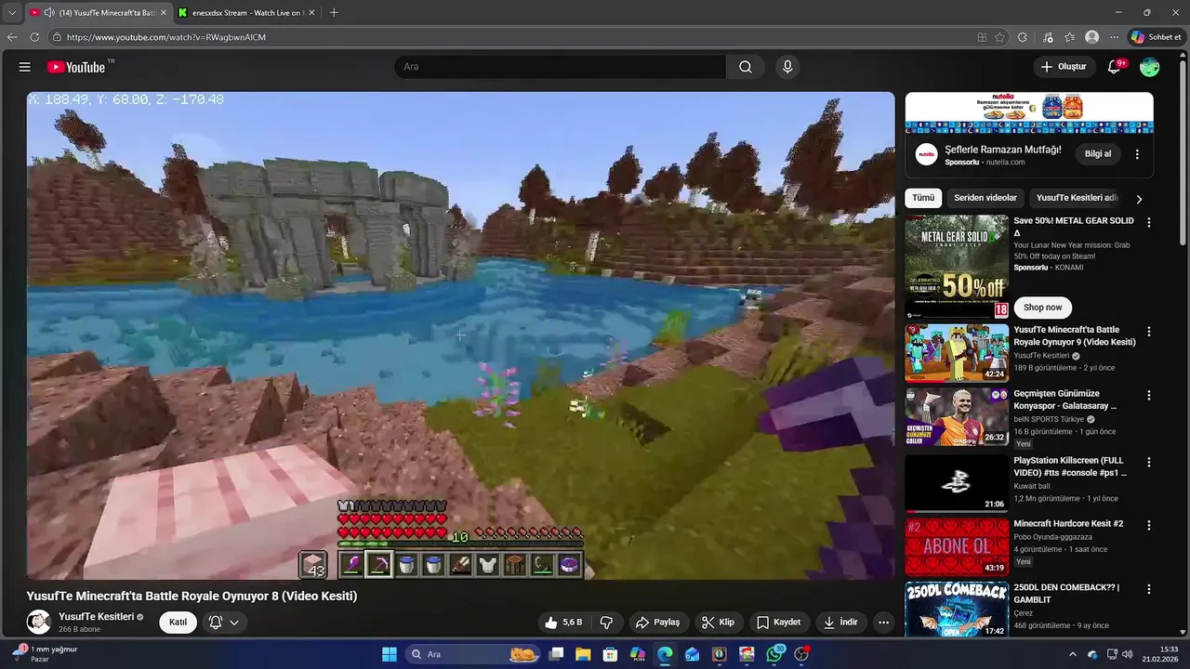The width and height of the screenshot is (1190, 669).
Task: Open options for Battle Royale Oynuyor 9
Action: [1149, 332]
